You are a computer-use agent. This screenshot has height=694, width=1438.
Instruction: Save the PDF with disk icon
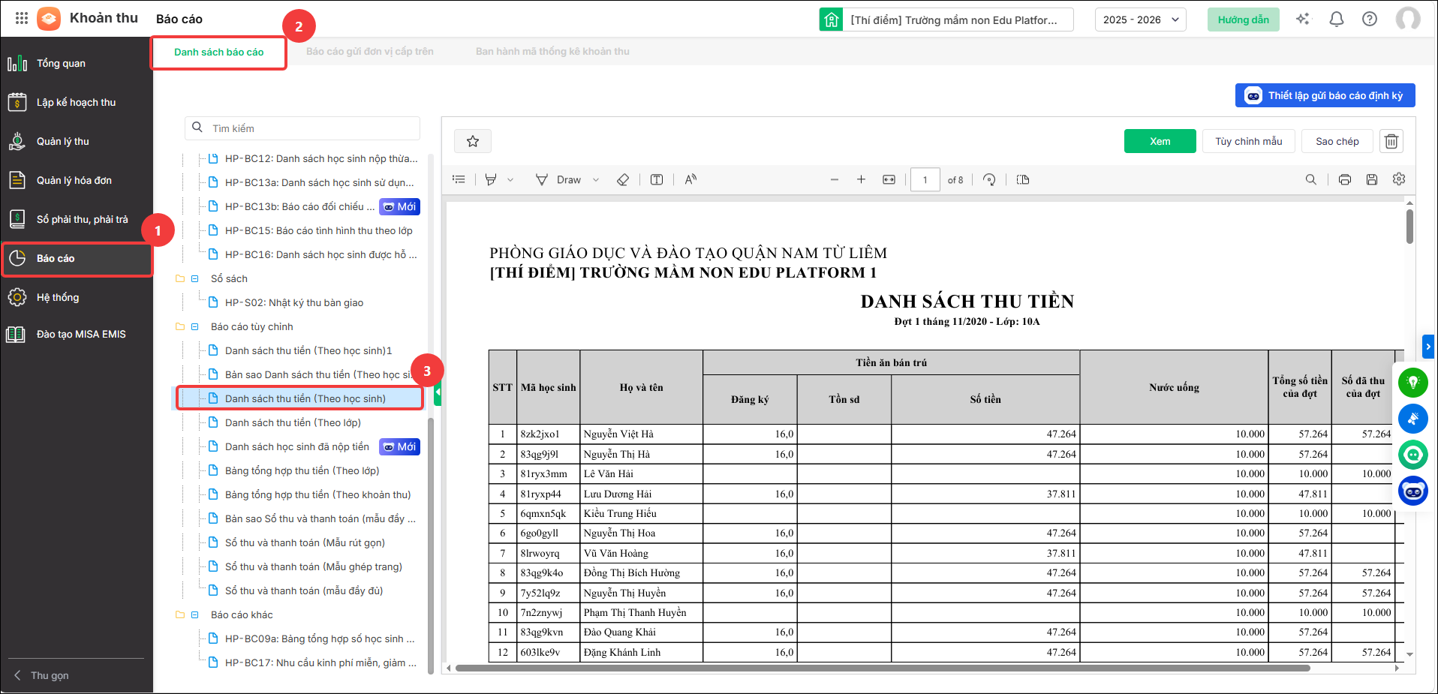1372,179
